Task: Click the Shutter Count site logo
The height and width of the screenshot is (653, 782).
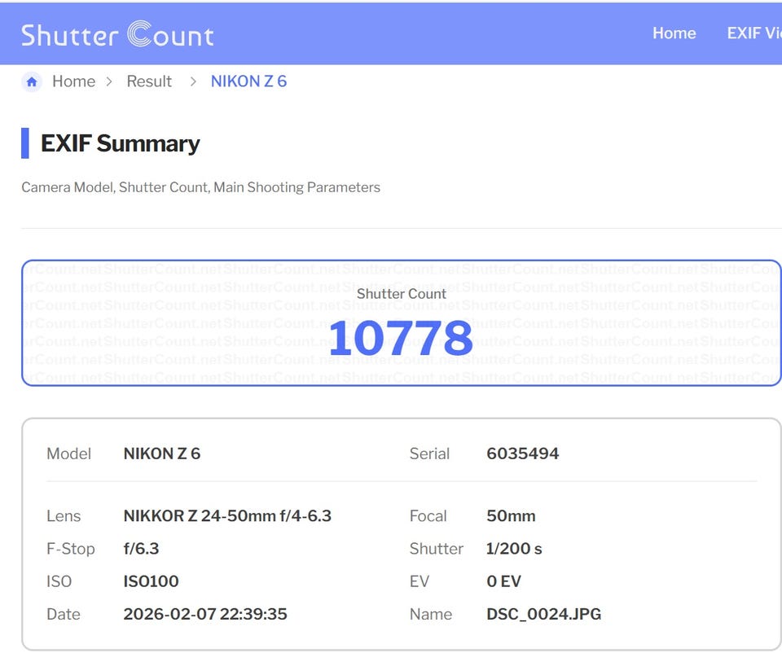Action: [x=117, y=34]
